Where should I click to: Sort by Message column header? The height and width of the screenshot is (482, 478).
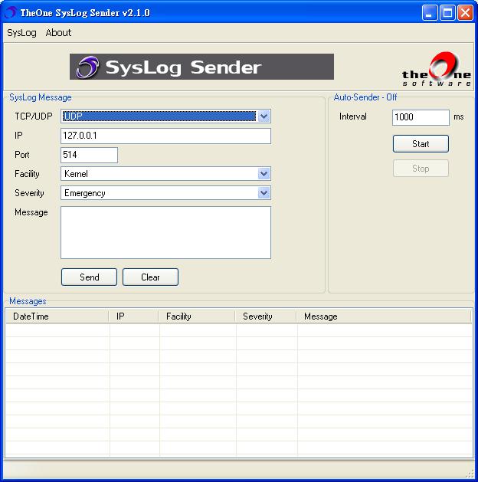coord(384,316)
